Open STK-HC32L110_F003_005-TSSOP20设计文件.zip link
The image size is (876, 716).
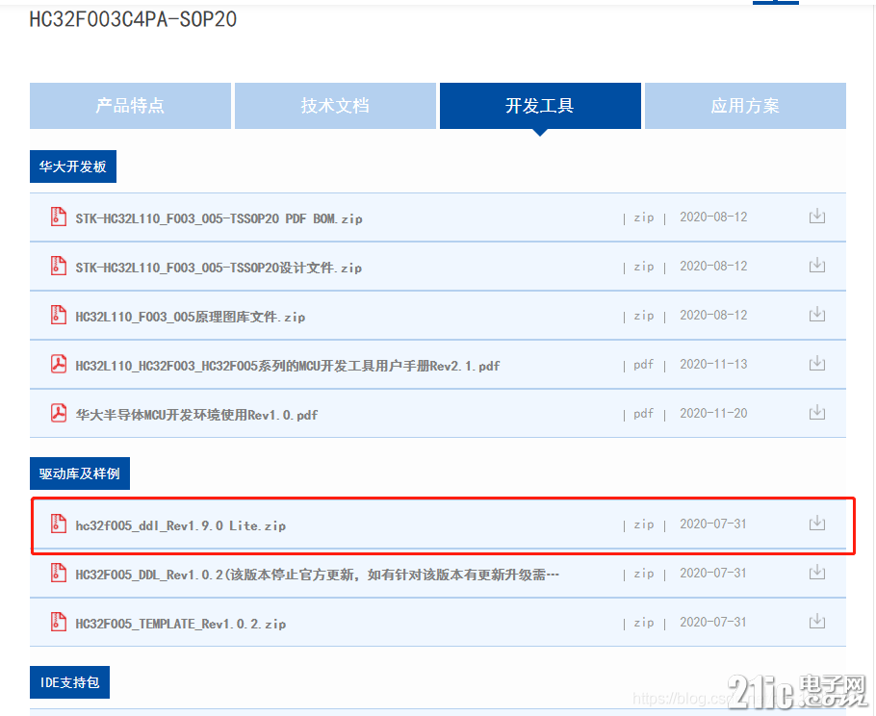(219, 268)
